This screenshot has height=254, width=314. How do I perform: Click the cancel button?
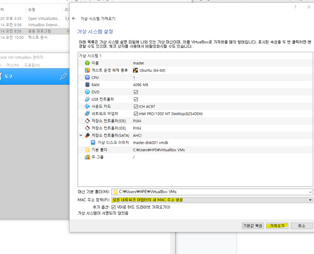[x=302, y=226]
